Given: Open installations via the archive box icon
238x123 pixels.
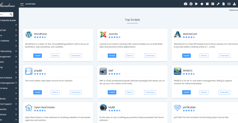Looking at the screenshot, I should 207,4.
